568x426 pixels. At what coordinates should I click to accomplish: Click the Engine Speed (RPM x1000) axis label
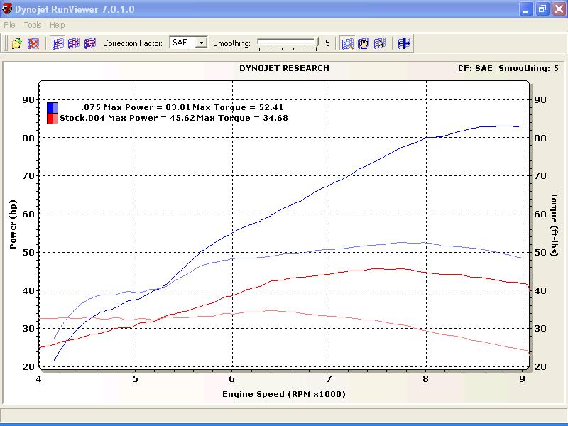pyautogui.click(x=283, y=394)
